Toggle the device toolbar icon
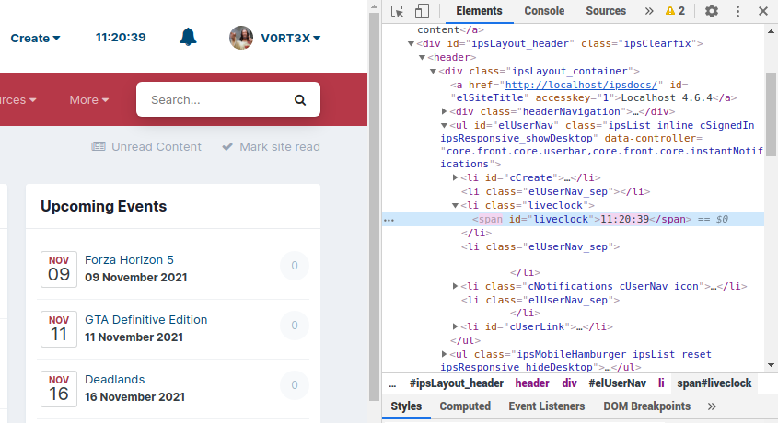The height and width of the screenshot is (423, 778). click(x=422, y=11)
